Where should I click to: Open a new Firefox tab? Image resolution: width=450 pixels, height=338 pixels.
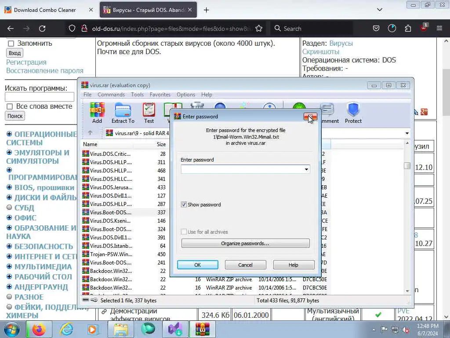[207, 10]
